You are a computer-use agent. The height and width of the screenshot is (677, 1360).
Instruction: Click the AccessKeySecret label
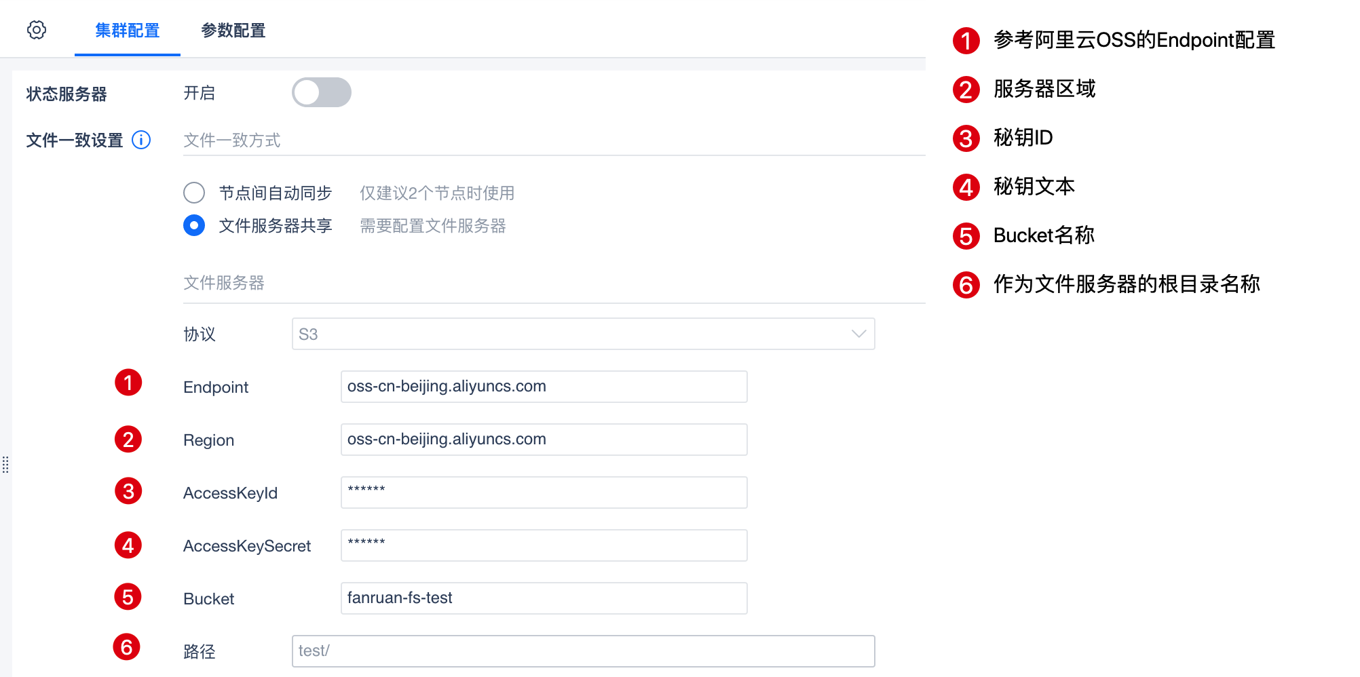(x=247, y=546)
